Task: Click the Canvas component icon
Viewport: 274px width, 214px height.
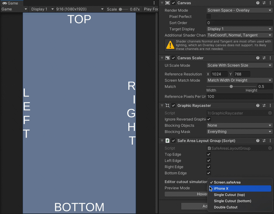Action: (x=167, y=3)
